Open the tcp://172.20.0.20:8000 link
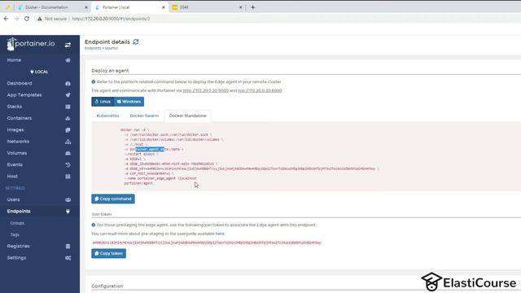The height and width of the screenshot is (293, 521). point(260,90)
